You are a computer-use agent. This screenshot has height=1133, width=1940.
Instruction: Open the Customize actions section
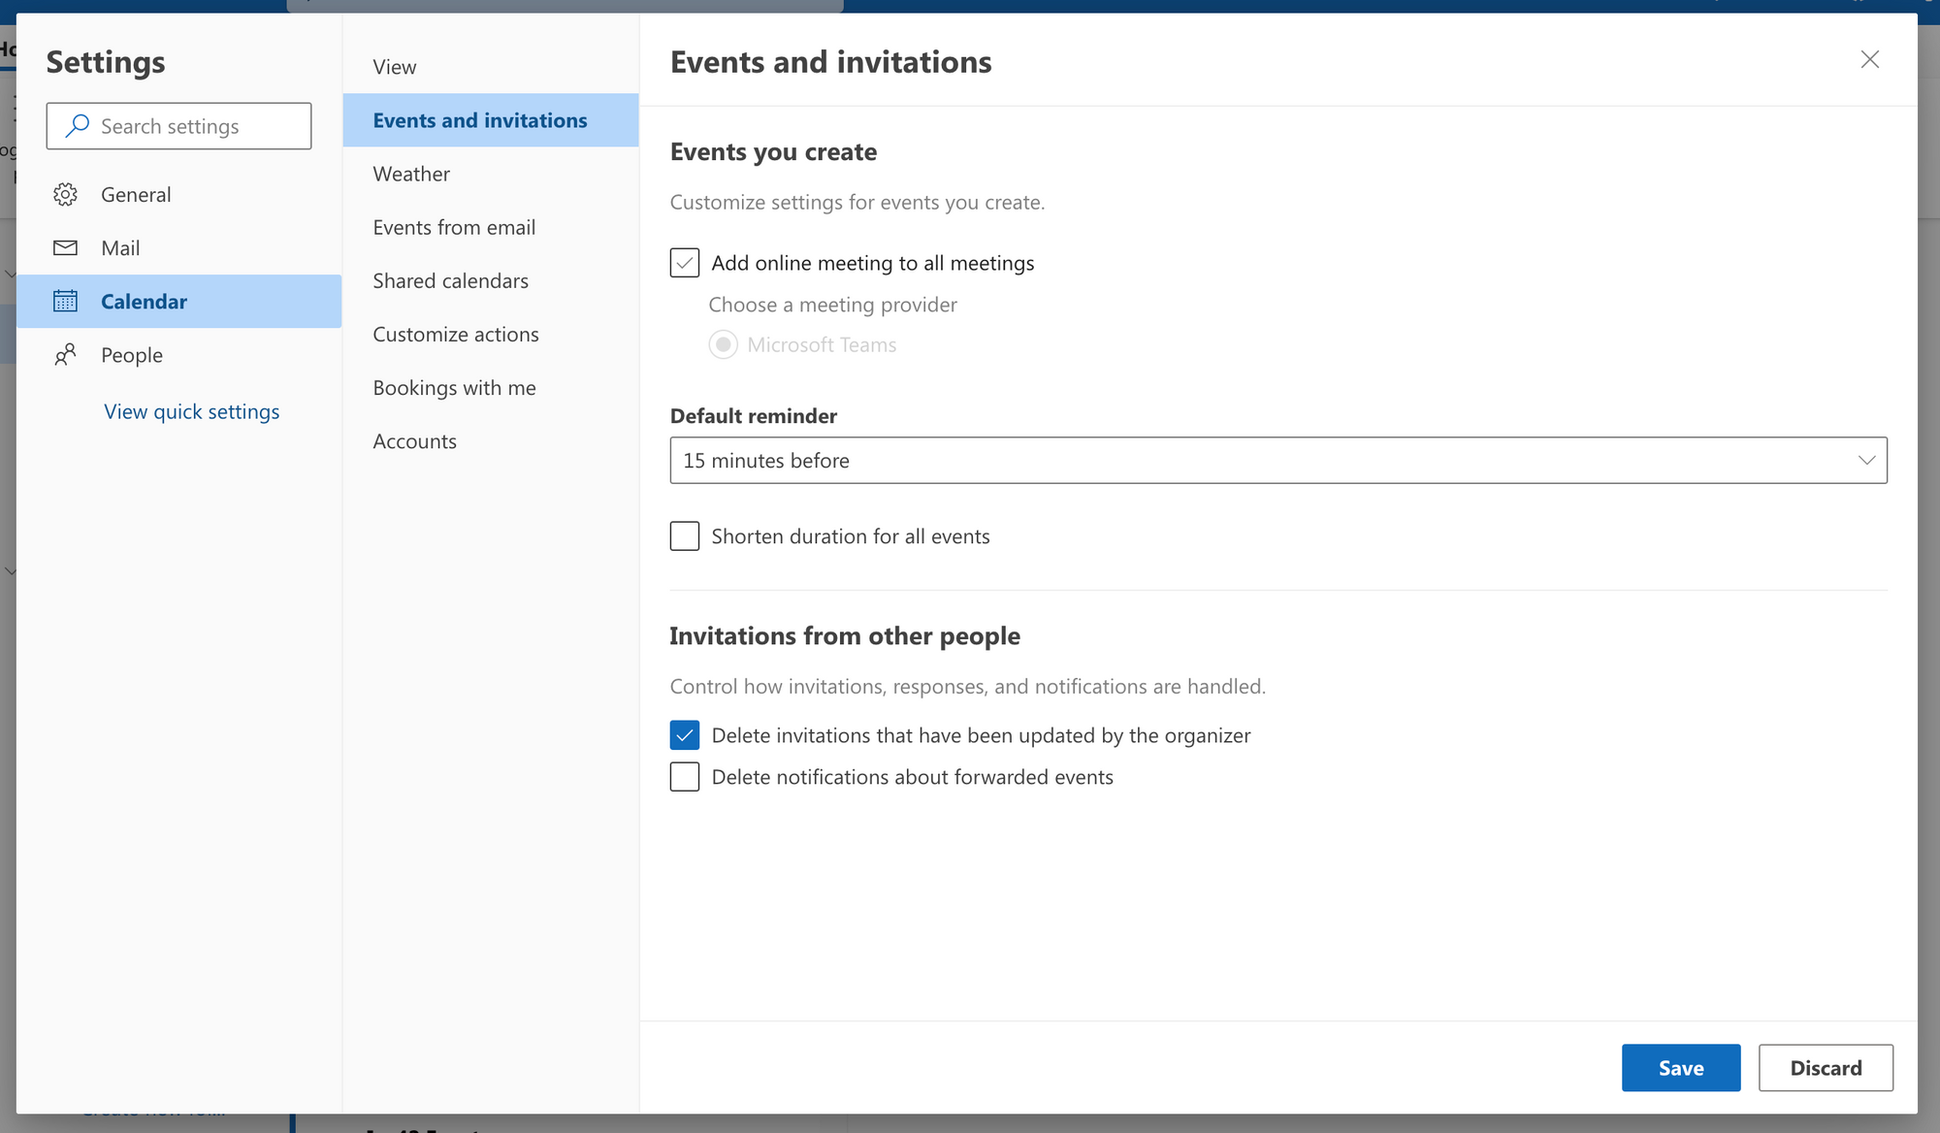(456, 334)
